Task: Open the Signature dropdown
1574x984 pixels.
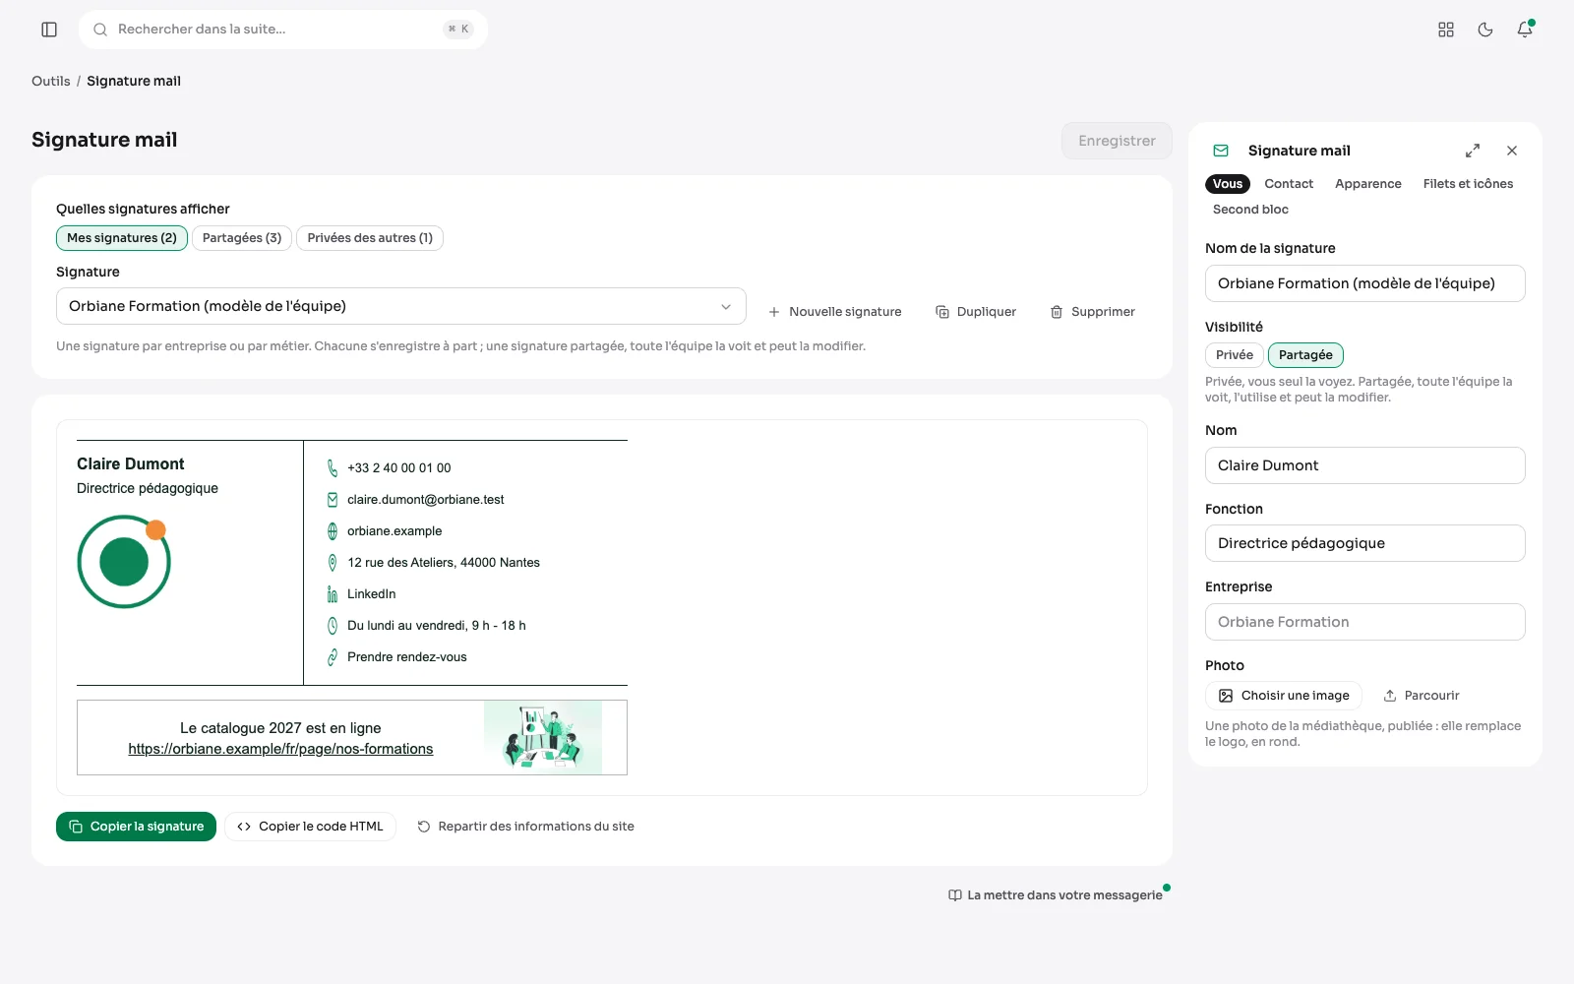Action: [401, 306]
